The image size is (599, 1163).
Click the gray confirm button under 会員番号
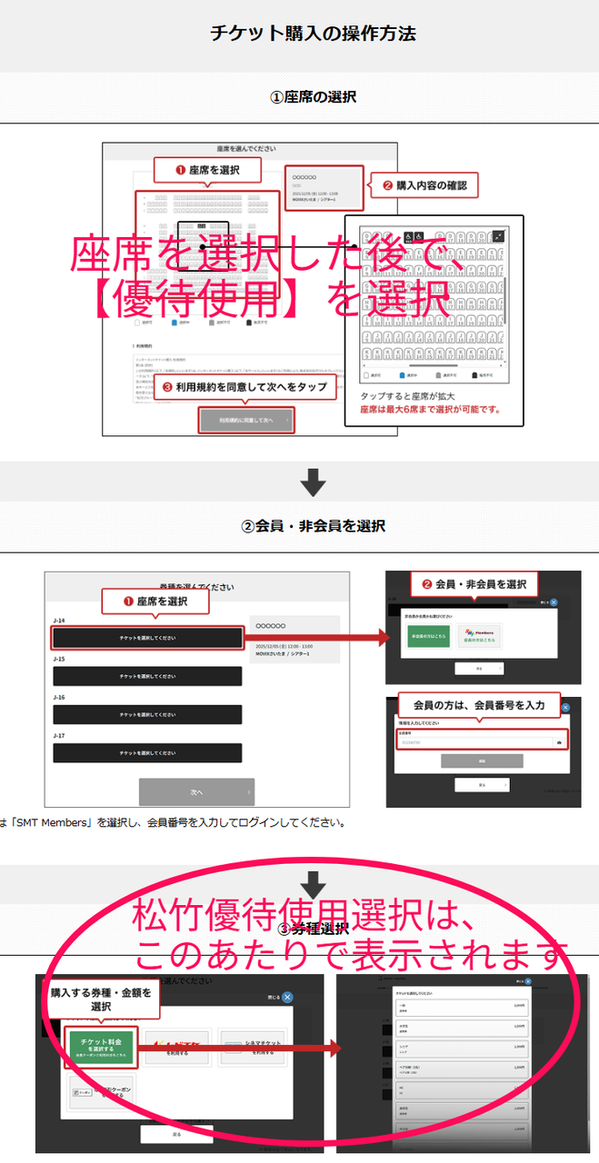click(482, 761)
